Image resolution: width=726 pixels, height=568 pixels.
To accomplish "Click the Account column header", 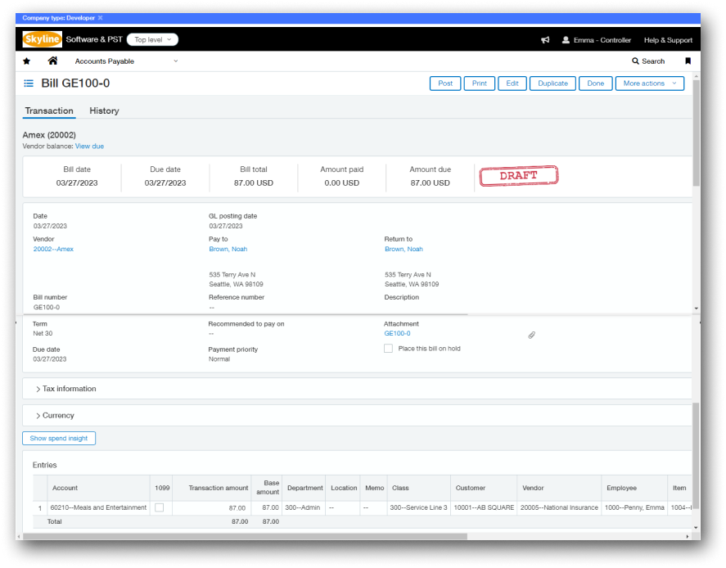I will click(x=98, y=488).
